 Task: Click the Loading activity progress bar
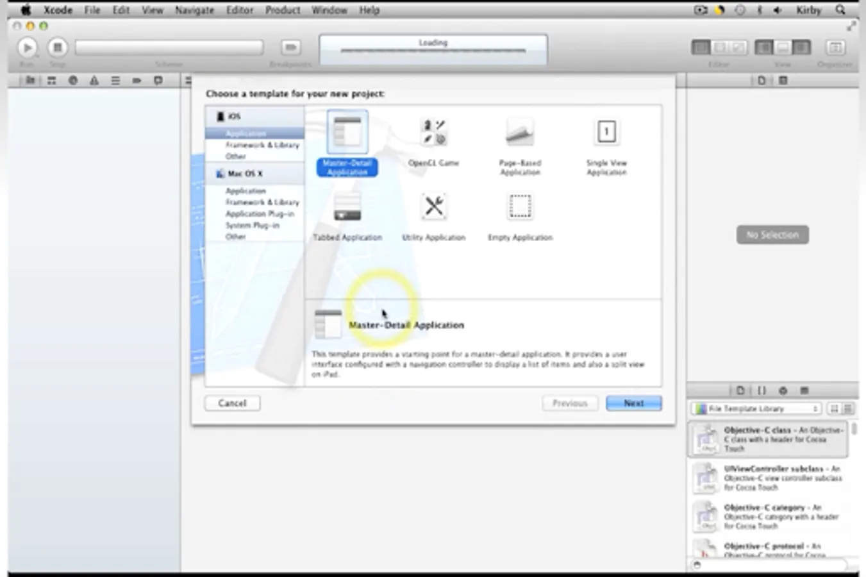pyautogui.click(x=433, y=49)
